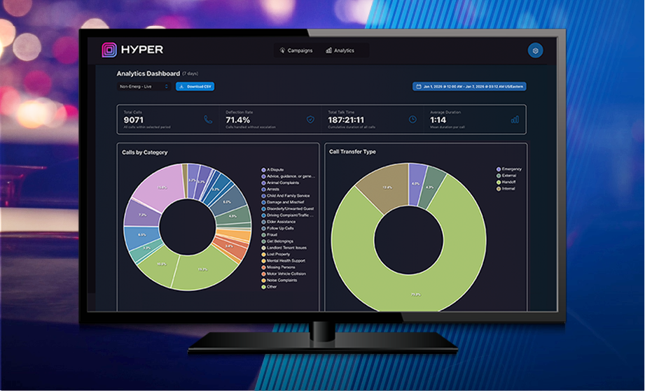Screen dimensions: 645x391
Task: Select the green 19.9% slice in Calls by Category
Action: click(x=204, y=269)
